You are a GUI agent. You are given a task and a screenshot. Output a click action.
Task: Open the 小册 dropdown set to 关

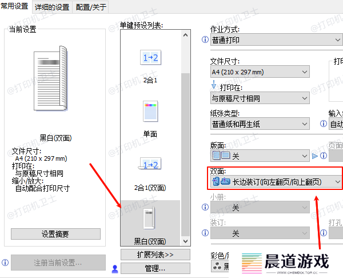pos(260,207)
